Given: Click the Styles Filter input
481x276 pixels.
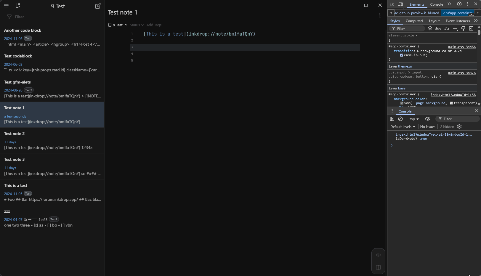Looking at the screenshot, I should 407,28.
